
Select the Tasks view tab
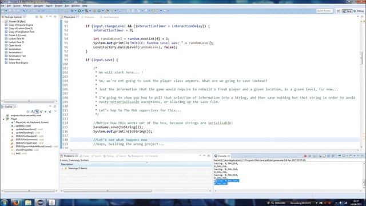[85, 156]
